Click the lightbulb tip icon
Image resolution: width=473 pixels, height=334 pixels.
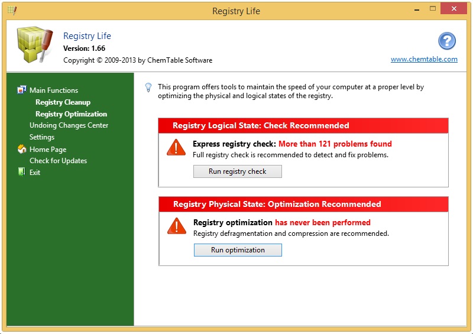[x=148, y=87]
